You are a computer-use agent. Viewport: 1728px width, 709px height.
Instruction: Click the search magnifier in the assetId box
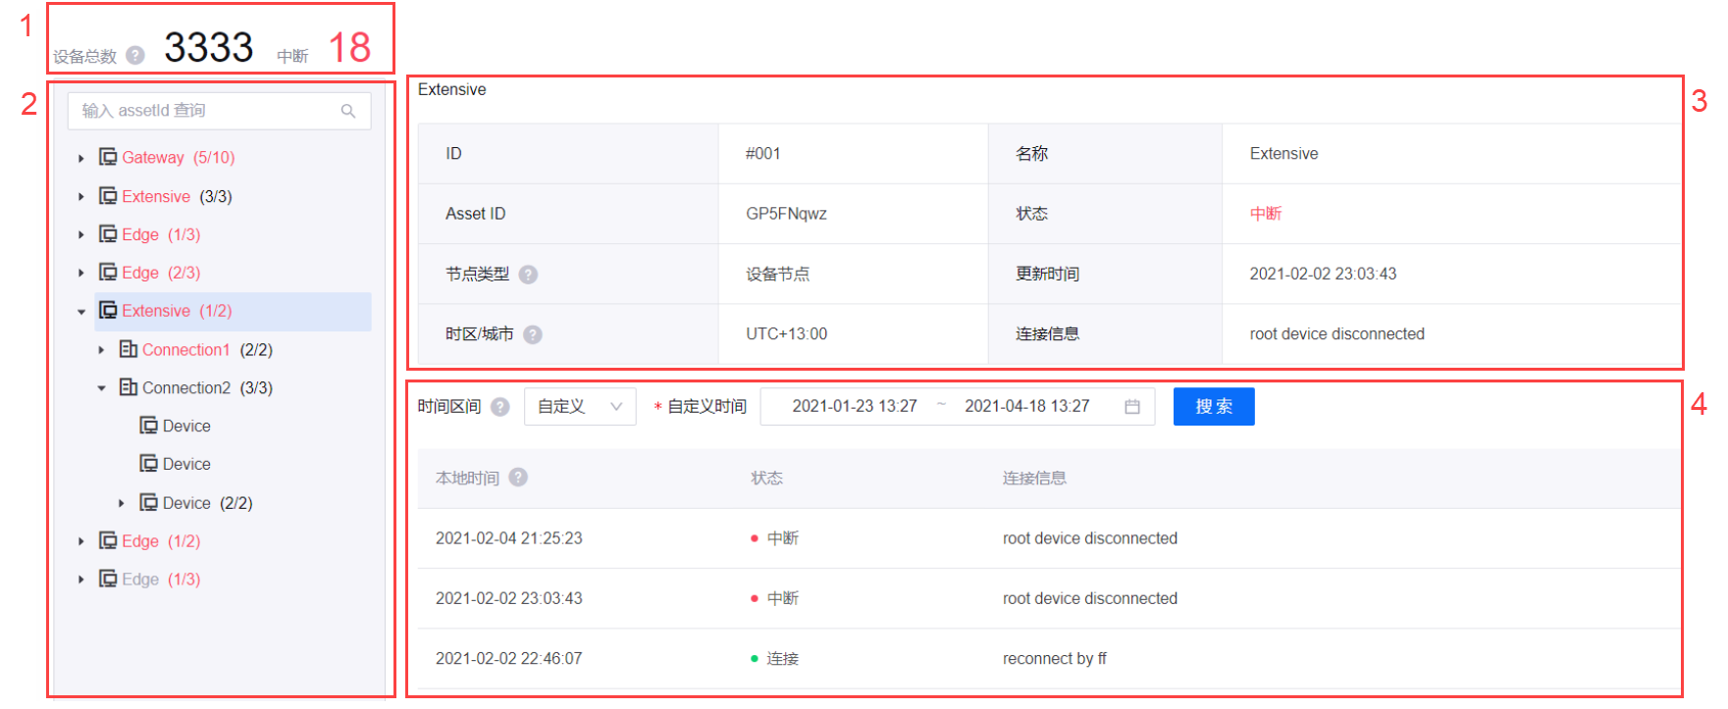(348, 111)
